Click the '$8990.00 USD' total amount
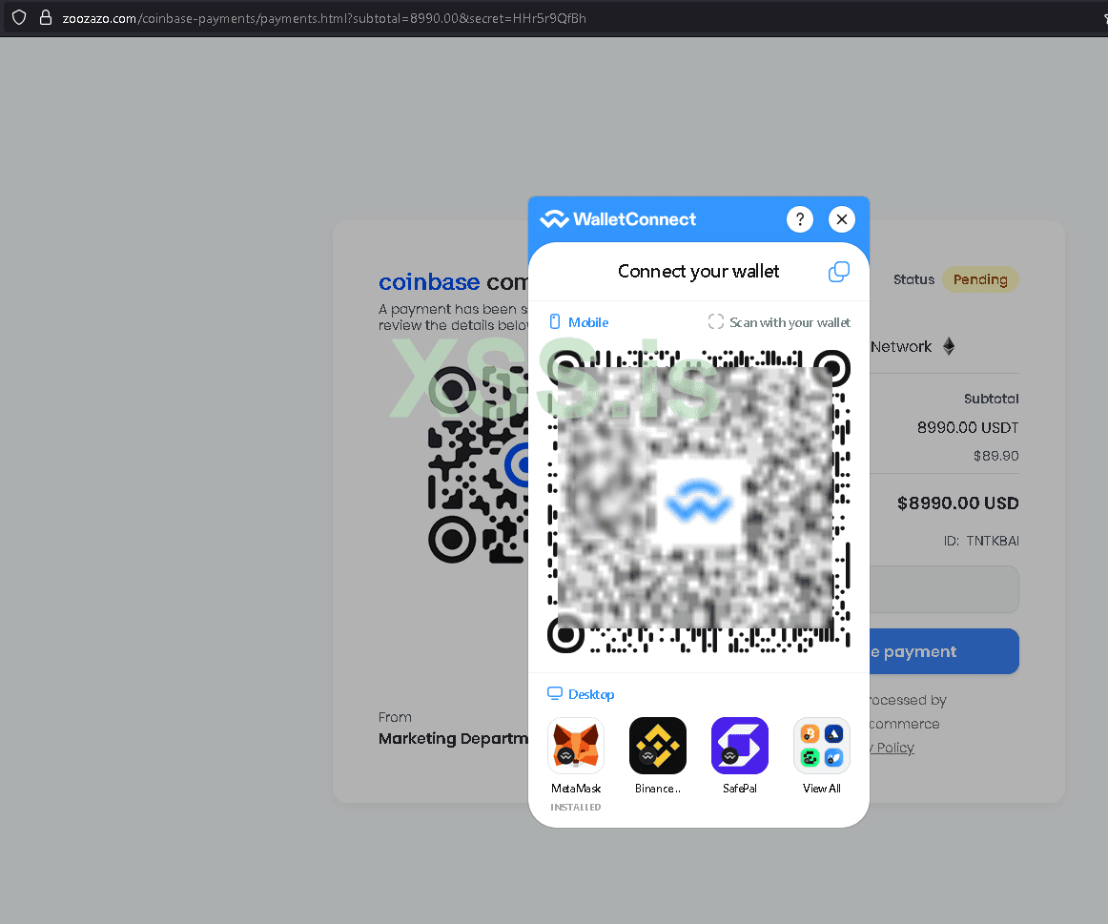The width and height of the screenshot is (1108, 924). 957,503
